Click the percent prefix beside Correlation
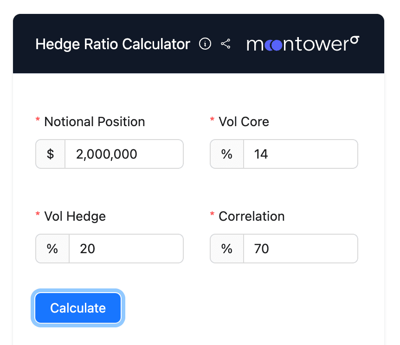Image resolution: width=400 pixels, height=345 pixels. 227,249
